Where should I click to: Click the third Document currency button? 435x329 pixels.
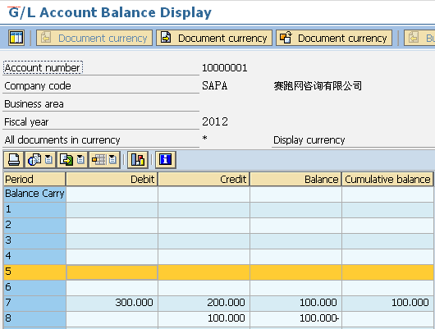coord(334,38)
